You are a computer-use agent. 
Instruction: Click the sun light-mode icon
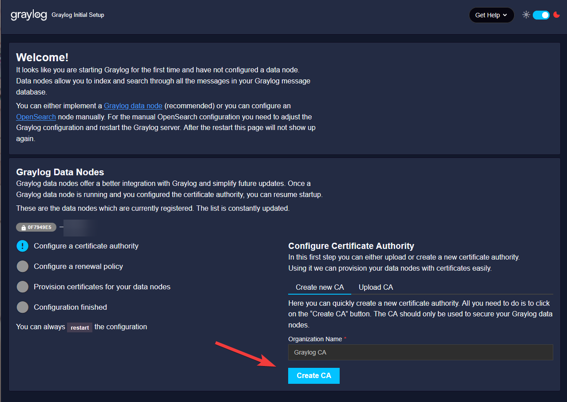(526, 15)
